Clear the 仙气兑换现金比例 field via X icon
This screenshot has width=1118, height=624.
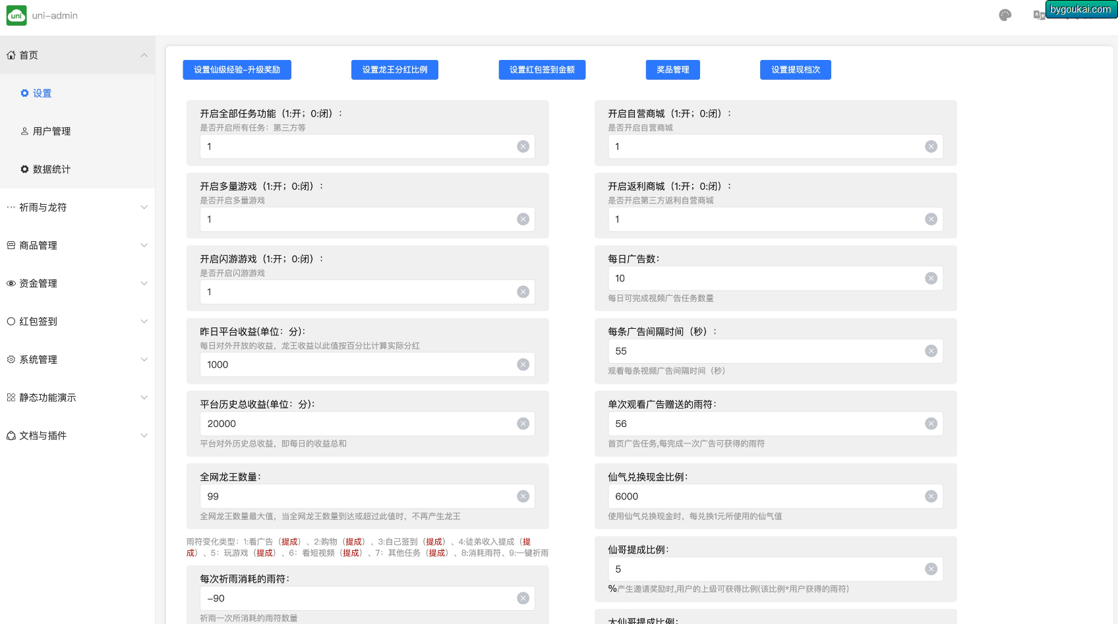[x=931, y=497]
